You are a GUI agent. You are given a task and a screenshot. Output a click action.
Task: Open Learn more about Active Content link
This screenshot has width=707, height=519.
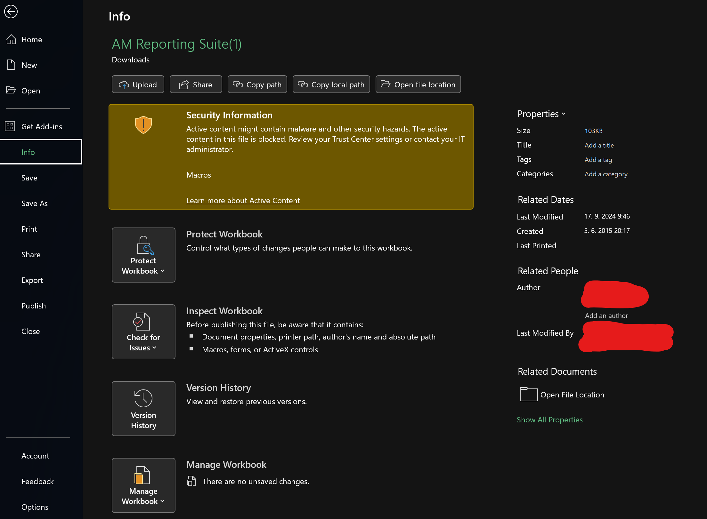(243, 201)
